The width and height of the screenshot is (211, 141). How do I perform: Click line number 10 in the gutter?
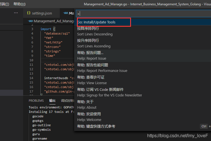click(x=31, y=60)
